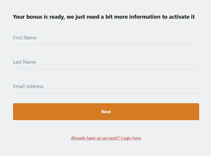Select the Email Address input field
211x156 pixels.
[106, 86]
